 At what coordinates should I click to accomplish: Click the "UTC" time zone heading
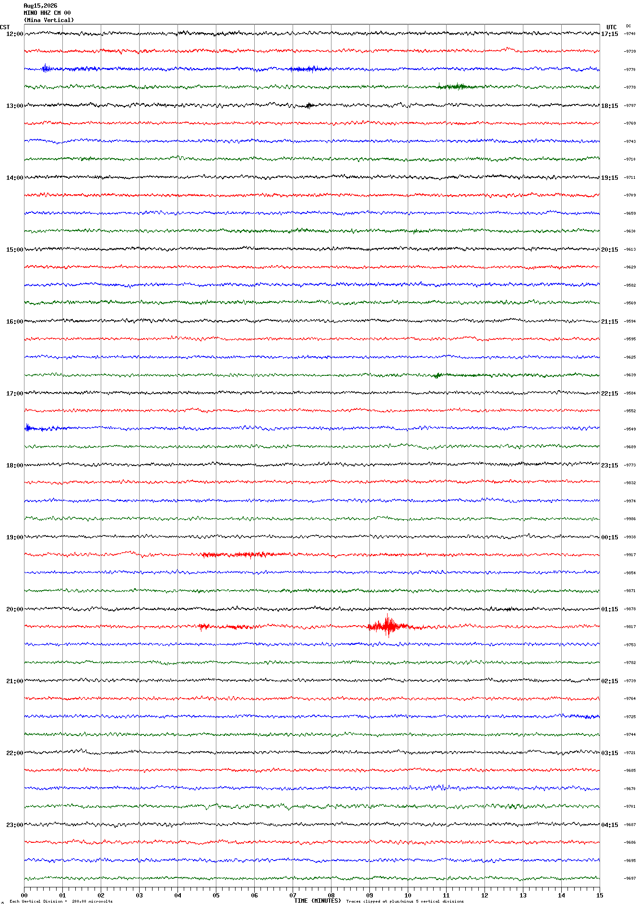point(611,27)
